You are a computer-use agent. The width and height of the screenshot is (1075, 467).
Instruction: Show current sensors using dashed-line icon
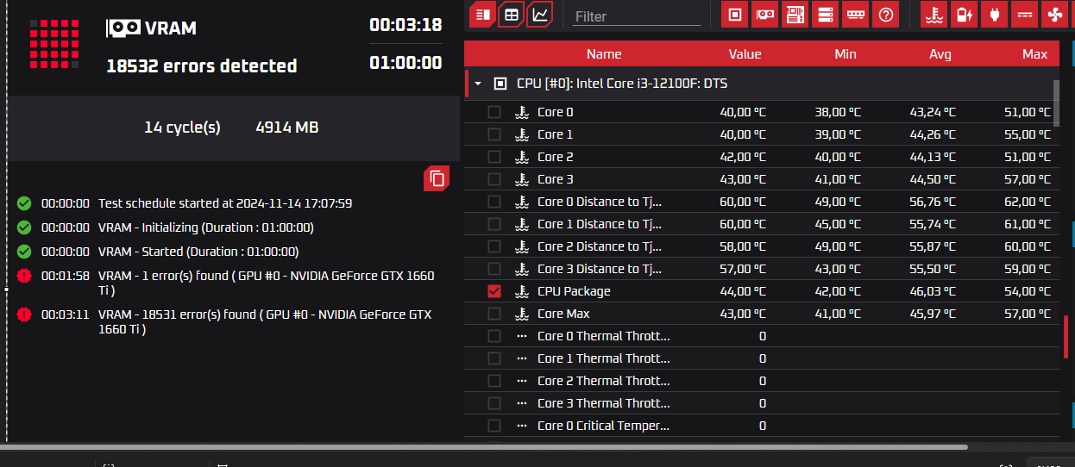[1025, 15]
